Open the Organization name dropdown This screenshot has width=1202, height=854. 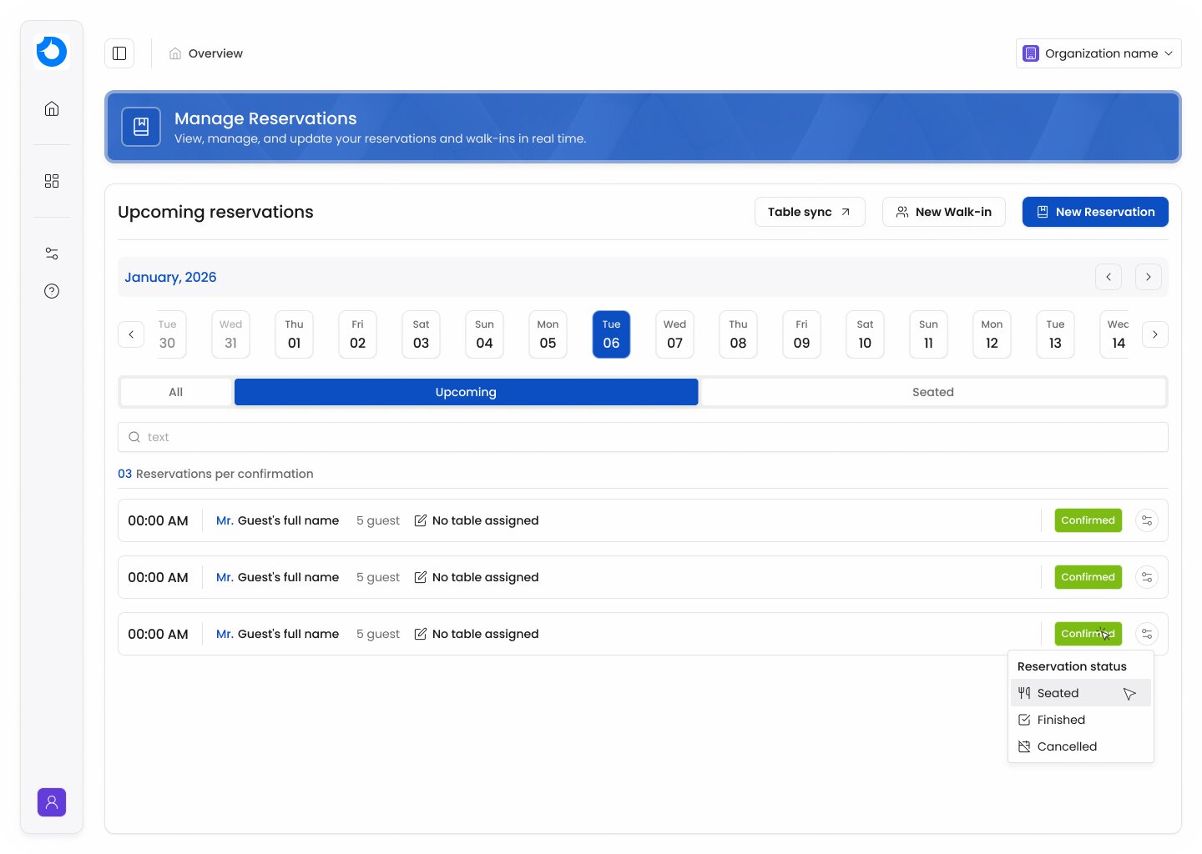pyautogui.click(x=1098, y=53)
